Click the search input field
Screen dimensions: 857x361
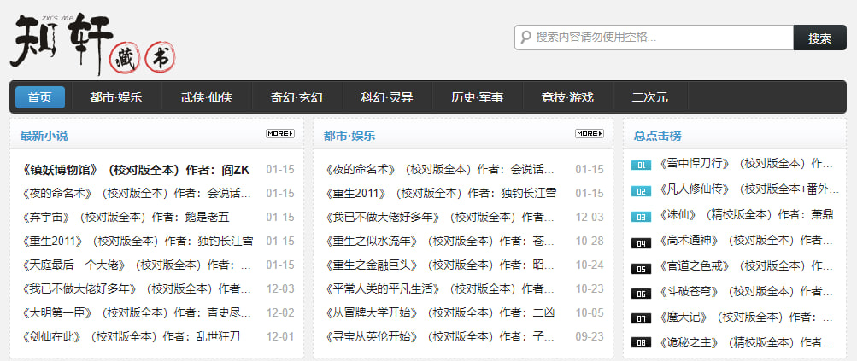[654, 38]
